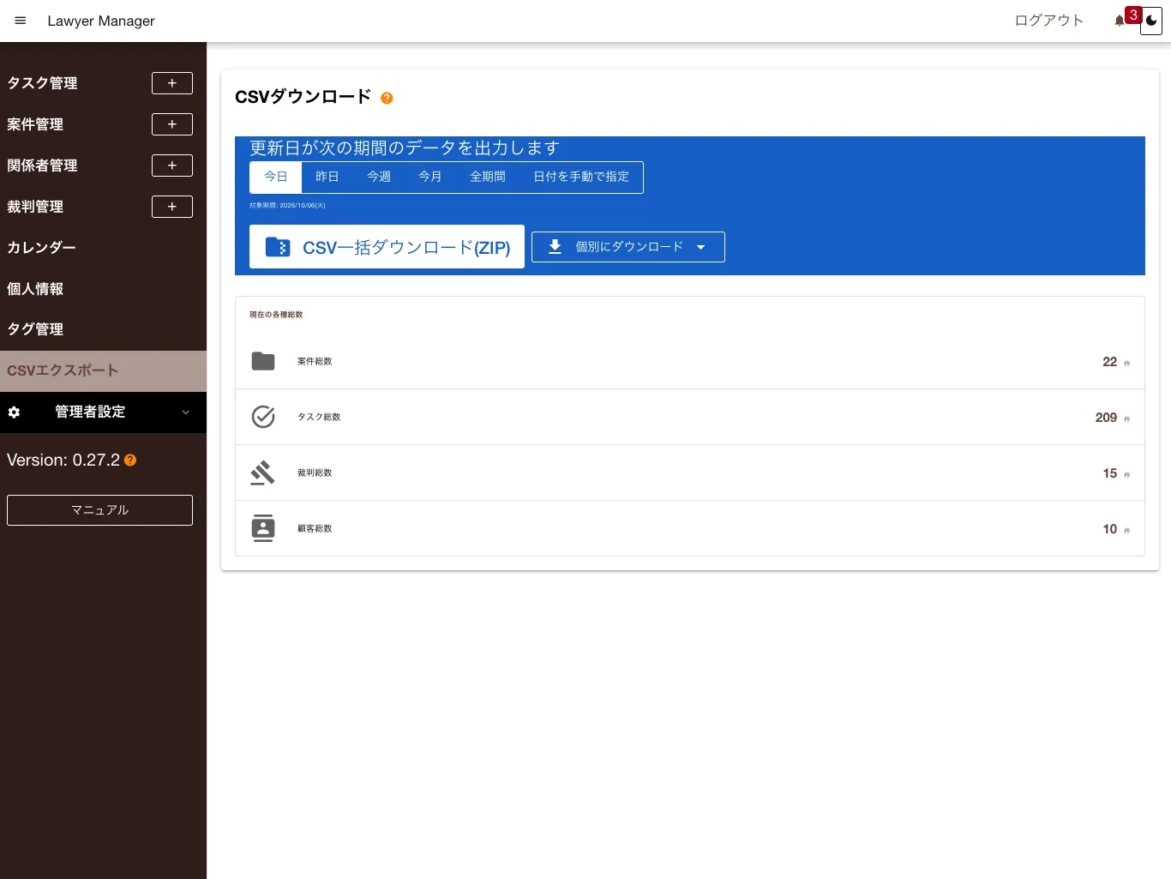Open the マニュアル manual button
Image resolution: width=1171 pixels, height=879 pixels.
coord(99,510)
